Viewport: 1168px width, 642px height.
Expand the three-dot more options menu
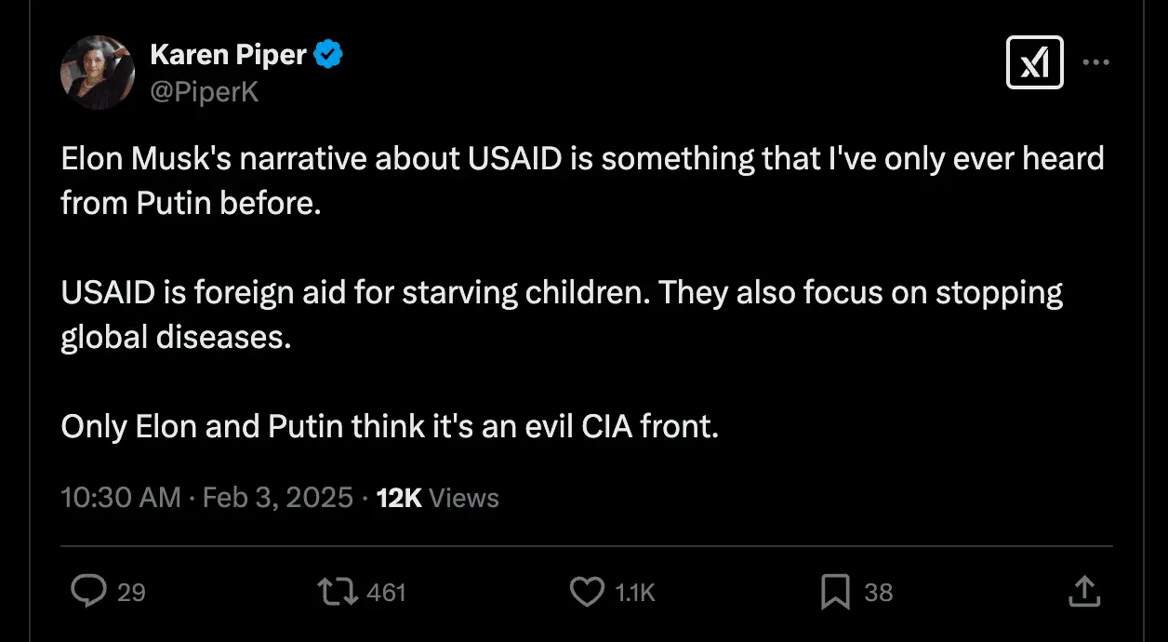coord(1096,62)
